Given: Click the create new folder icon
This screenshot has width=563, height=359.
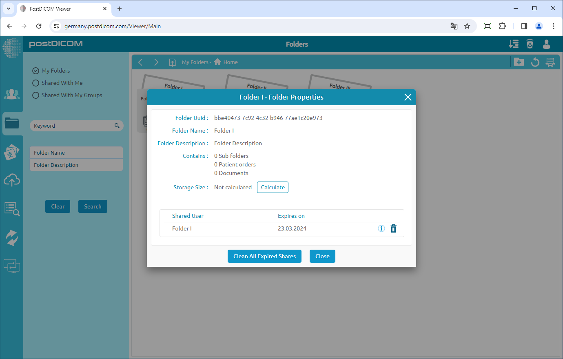Looking at the screenshot, I should click(x=519, y=62).
